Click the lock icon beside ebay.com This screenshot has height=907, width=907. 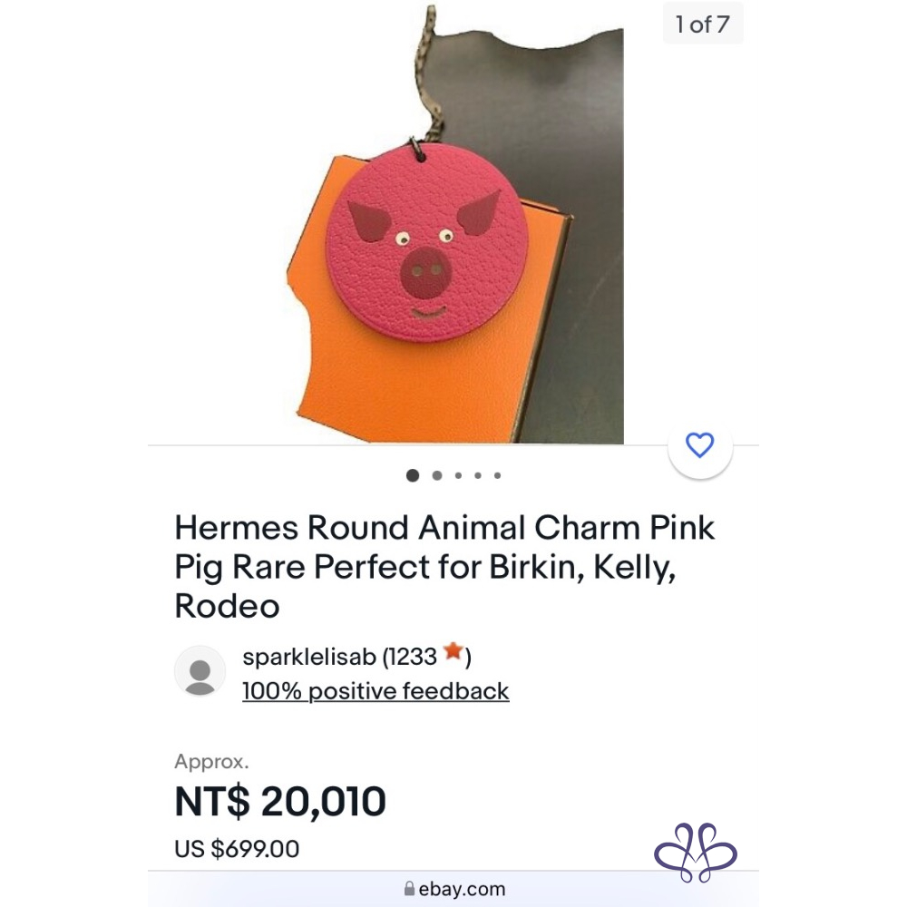[x=410, y=889]
